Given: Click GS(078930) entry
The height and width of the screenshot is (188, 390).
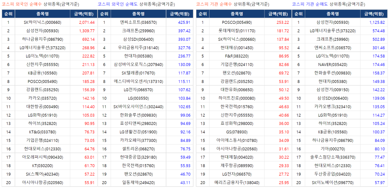Looking at the screenshot, I should point(237,132).
